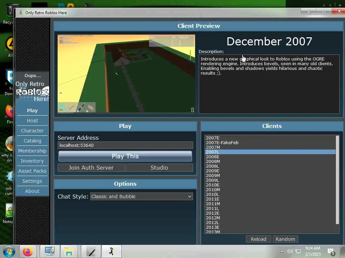Select client 2008E
Image resolution: width=345 pixels, height=258 pixels.
[270, 157]
